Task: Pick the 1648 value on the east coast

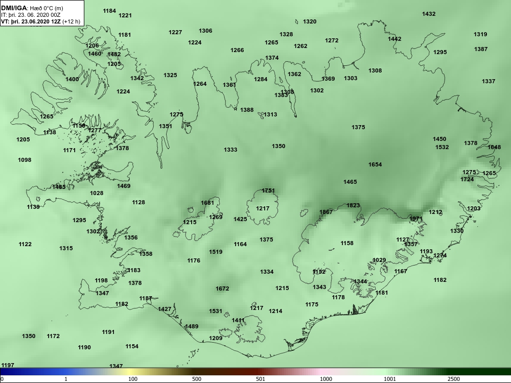Action: [494, 147]
